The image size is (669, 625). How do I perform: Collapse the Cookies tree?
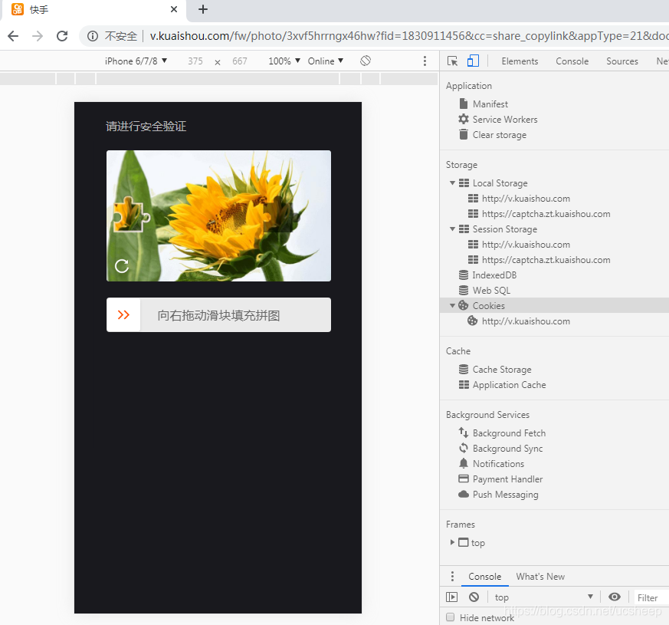tap(452, 306)
